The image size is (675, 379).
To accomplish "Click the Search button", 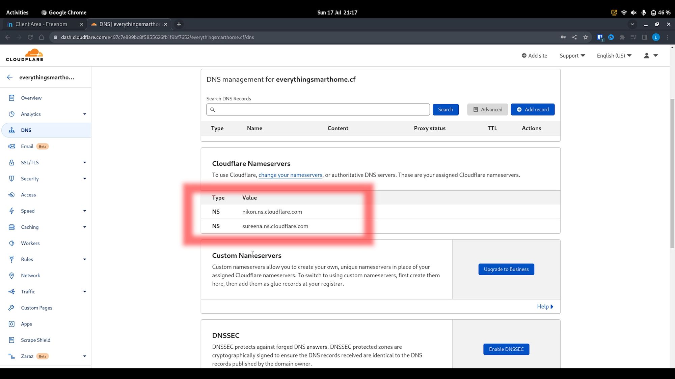I will tap(446, 109).
